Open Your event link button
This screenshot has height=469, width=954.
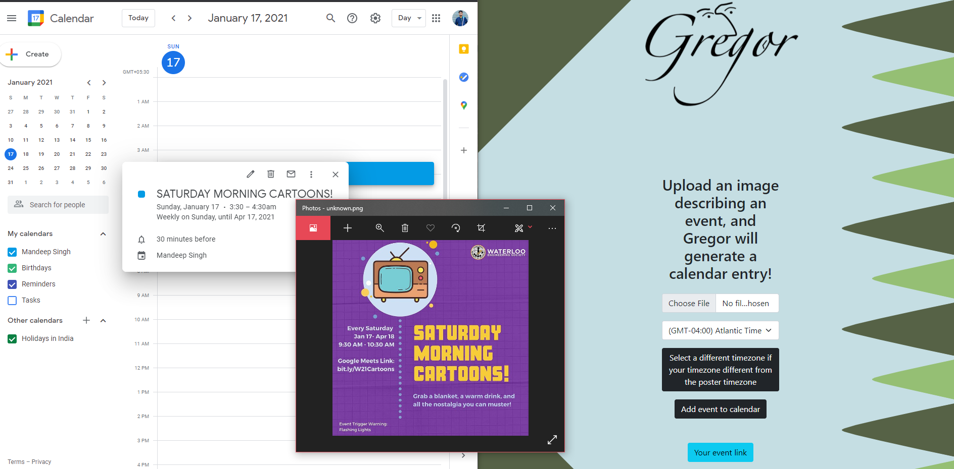721,452
